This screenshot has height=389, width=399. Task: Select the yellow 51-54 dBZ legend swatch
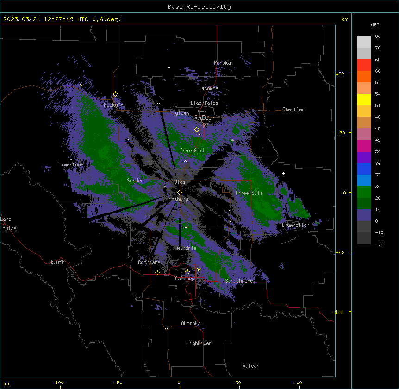(x=364, y=99)
